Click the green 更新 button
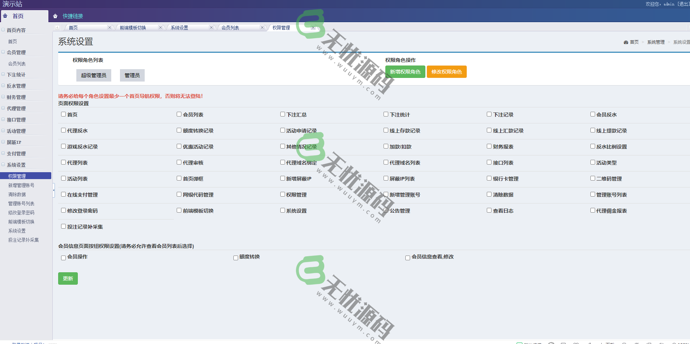Image resolution: width=690 pixels, height=344 pixels. [68, 278]
